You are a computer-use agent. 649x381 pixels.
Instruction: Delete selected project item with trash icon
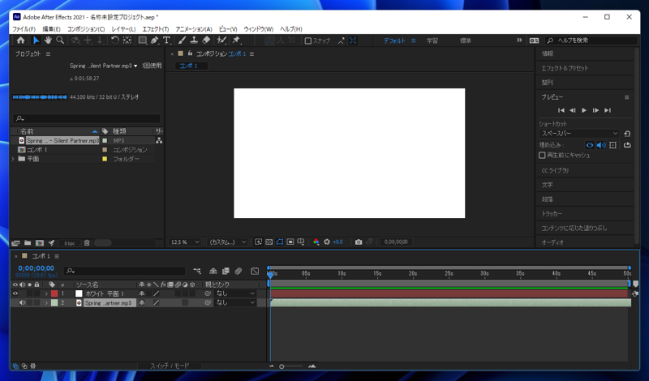(87, 243)
